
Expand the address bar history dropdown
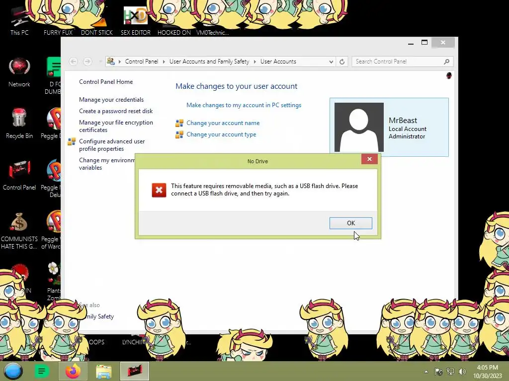tap(331, 62)
